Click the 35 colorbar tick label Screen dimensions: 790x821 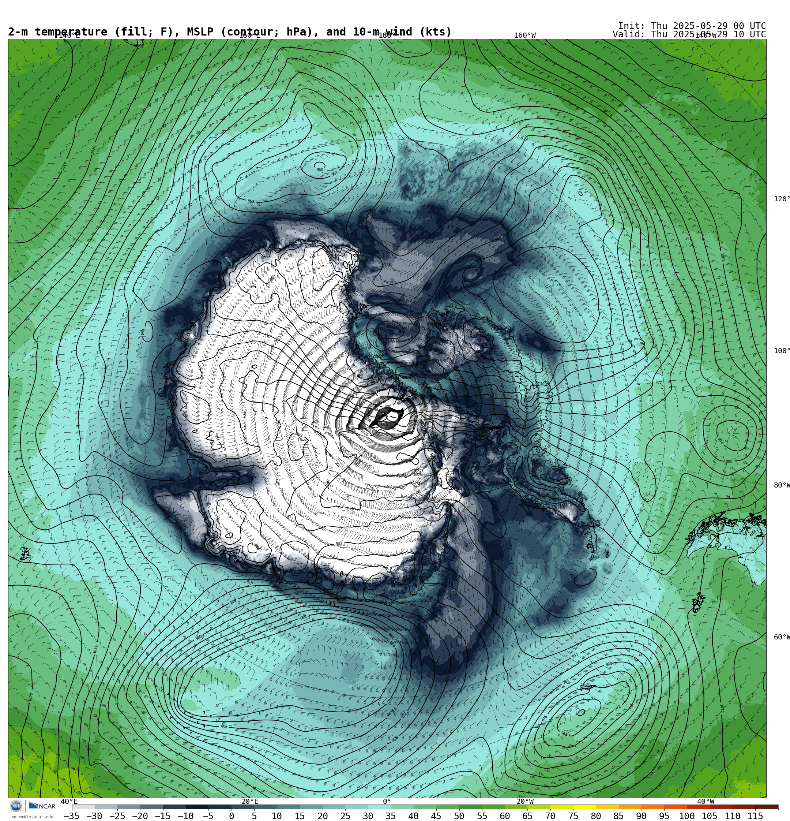tap(391, 816)
